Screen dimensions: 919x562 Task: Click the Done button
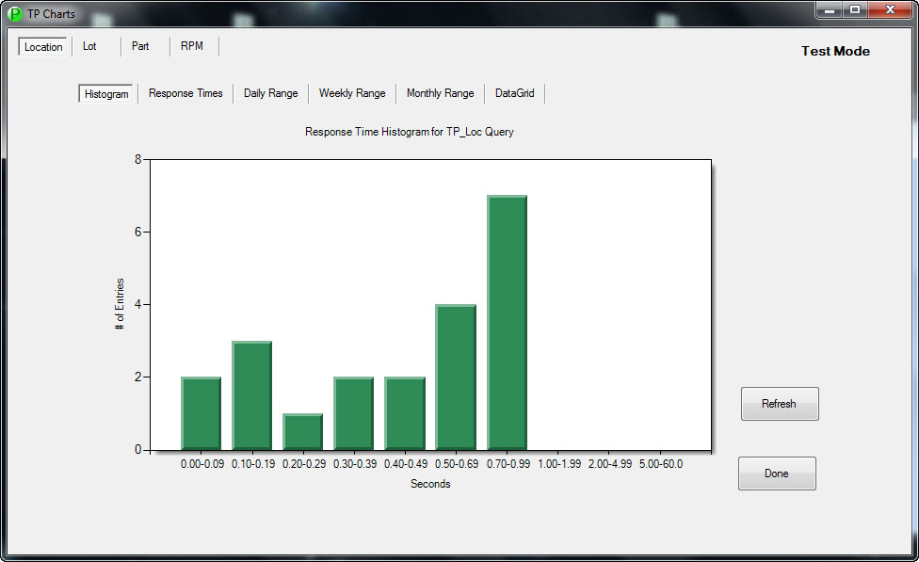pyautogui.click(x=777, y=474)
